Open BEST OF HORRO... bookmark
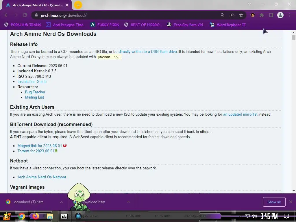 point(143,25)
